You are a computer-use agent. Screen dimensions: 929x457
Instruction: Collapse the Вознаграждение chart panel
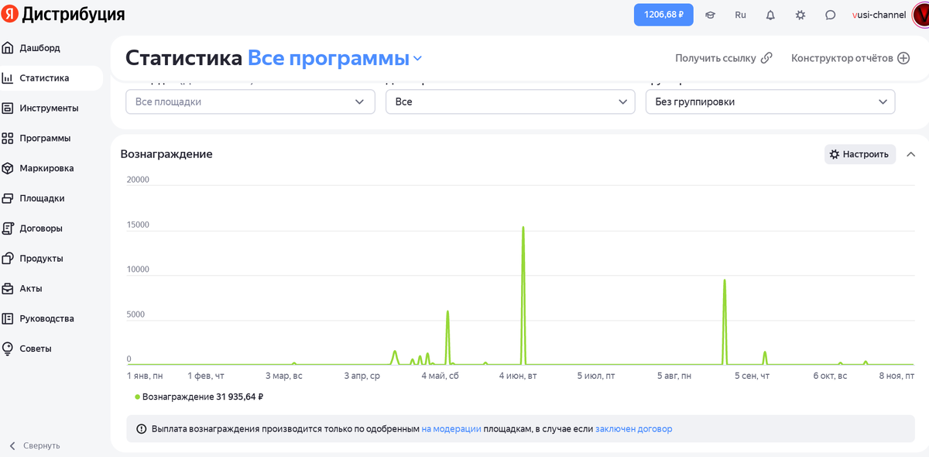tap(911, 154)
